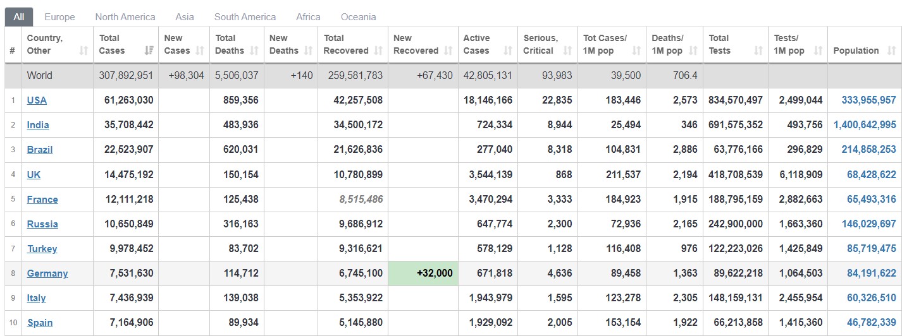
Task: Sort by Serious, Critical column arrows
Action: click(x=567, y=51)
